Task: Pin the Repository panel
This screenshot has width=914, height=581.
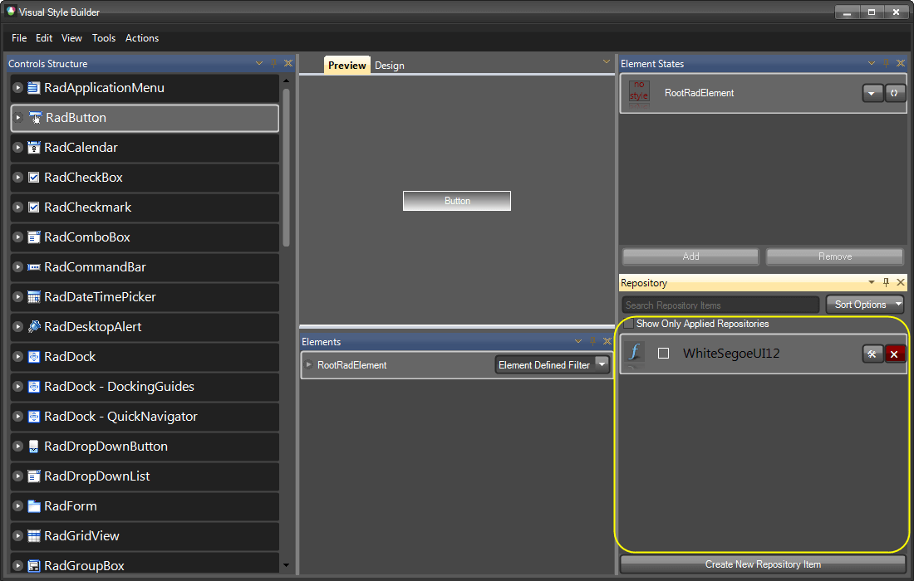Action: (x=886, y=282)
